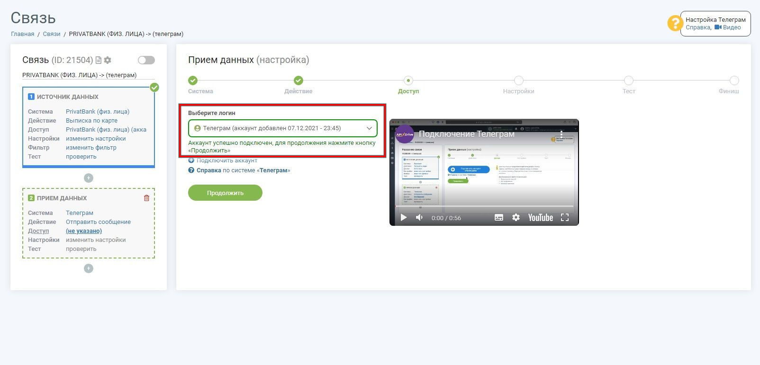
Task: Open the Telegram login dropdown
Action: (283, 128)
